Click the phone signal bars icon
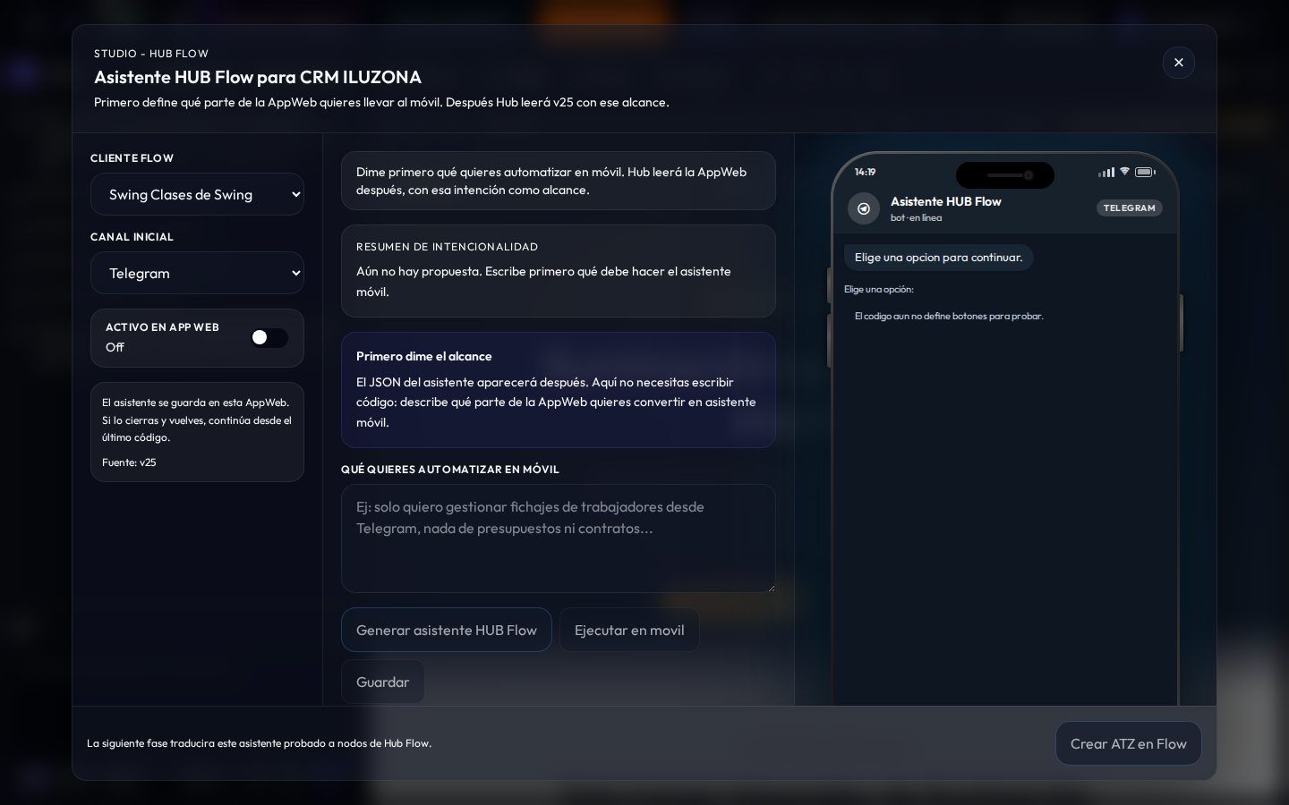 [1106, 173]
